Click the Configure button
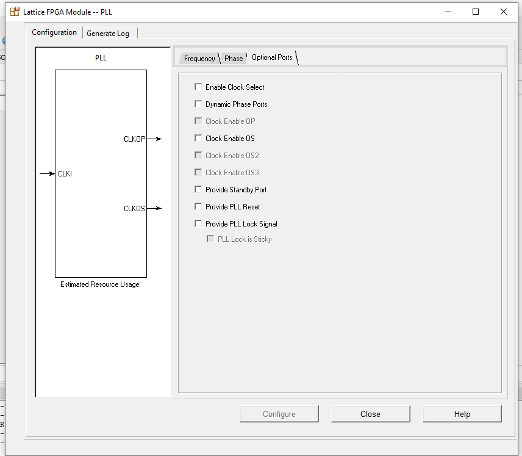 pyautogui.click(x=279, y=414)
